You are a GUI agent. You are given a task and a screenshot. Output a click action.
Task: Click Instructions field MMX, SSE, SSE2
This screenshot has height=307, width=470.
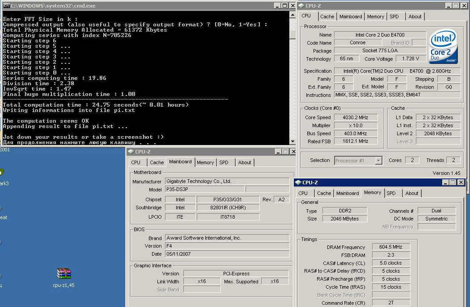tap(398, 95)
